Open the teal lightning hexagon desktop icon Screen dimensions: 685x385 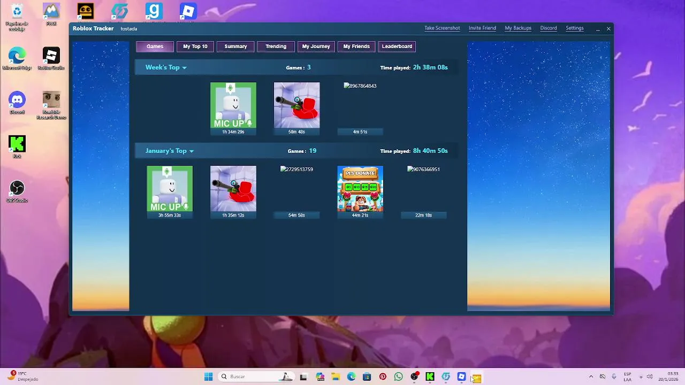pos(119,12)
